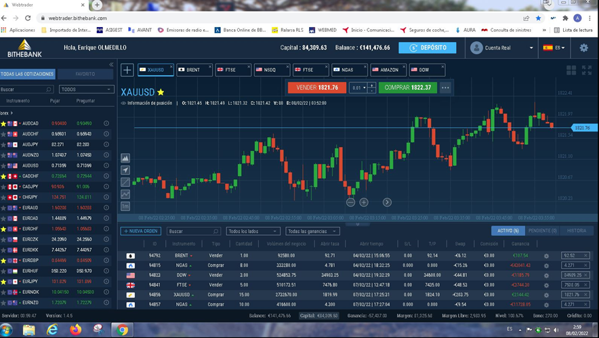Mark AUDCHF as favorite
Image resolution: width=599 pixels, height=338 pixels.
click(x=3, y=134)
